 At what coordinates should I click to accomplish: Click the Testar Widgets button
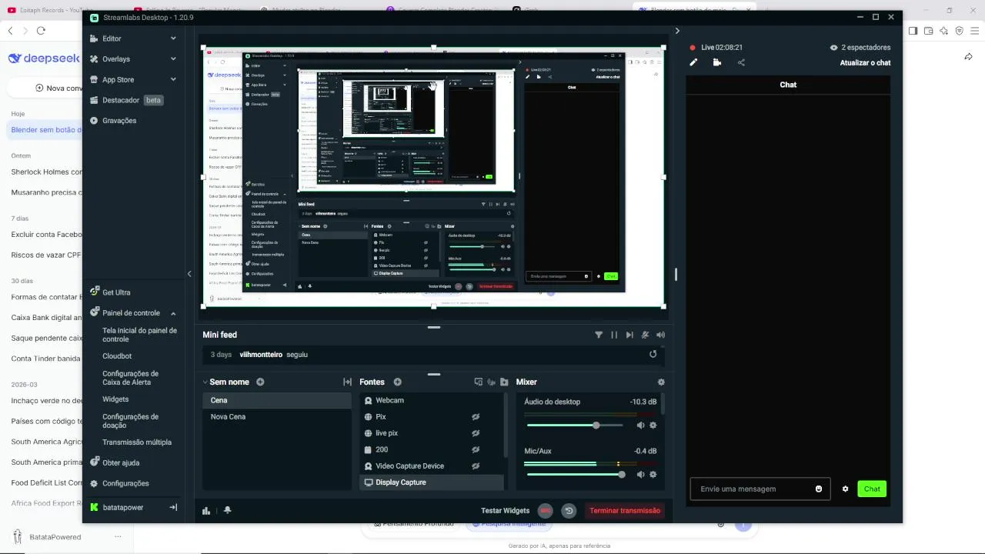tap(506, 511)
